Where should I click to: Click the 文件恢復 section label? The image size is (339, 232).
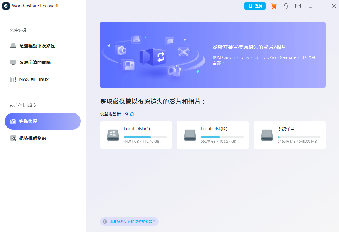(x=18, y=30)
